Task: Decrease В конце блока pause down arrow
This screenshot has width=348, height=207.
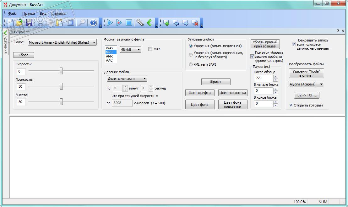Action: 275,106
